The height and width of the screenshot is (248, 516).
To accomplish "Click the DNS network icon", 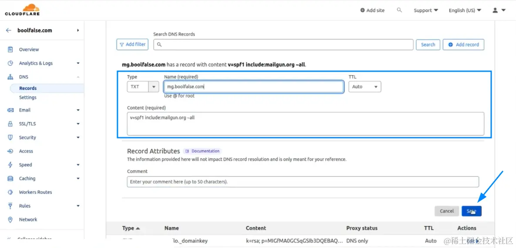I will tap(10, 77).
